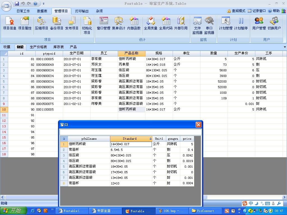Toggle 查阅模式 lock at top right
The width and height of the screenshot is (287, 215).
point(236,11)
